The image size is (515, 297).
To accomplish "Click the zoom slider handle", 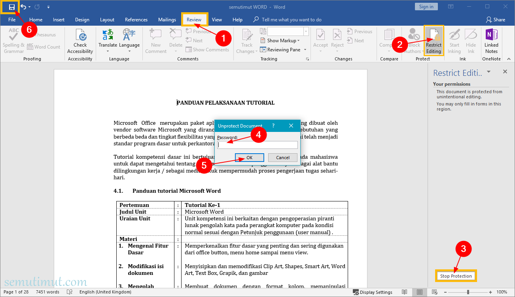I will (x=468, y=292).
